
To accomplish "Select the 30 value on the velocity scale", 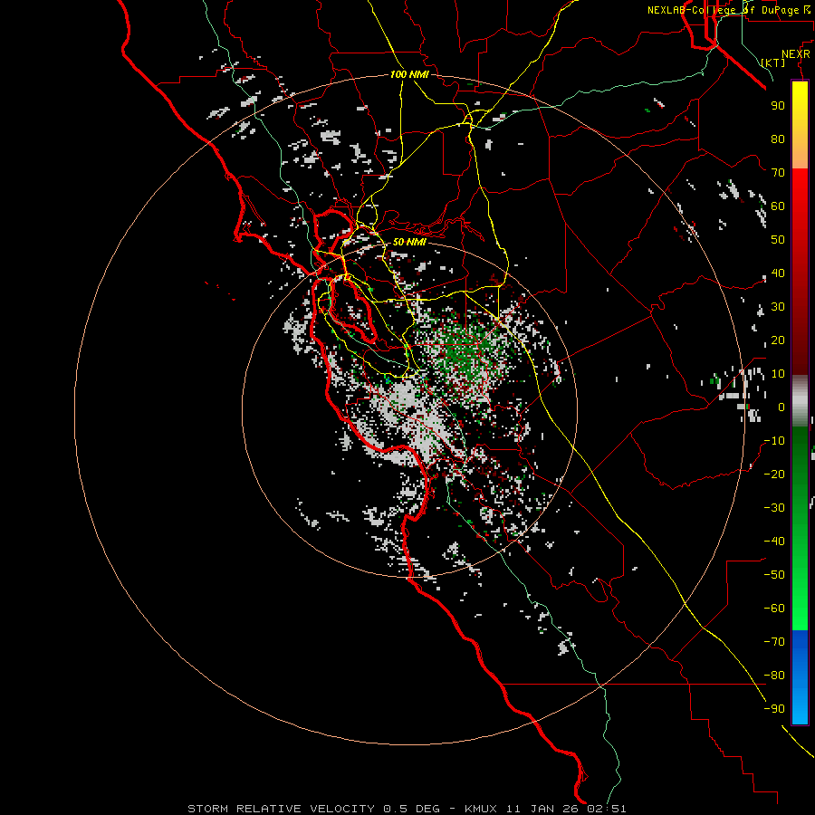I will [x=778, y=307].
